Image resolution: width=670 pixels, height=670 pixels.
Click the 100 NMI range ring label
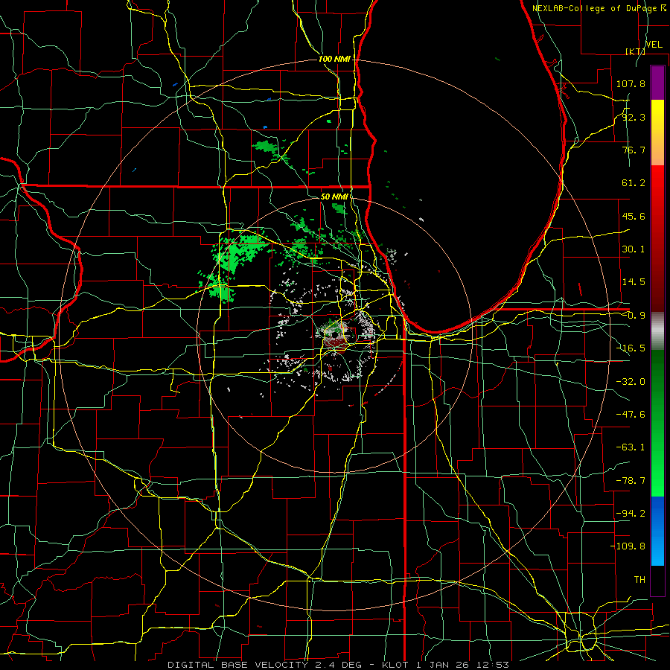[334, 59]
